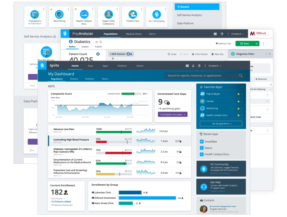Image resolution: width=287 pixels, height=217 pixels.
Task: Open the Monitoring app tile icon
Action: (x=59, y=15)
